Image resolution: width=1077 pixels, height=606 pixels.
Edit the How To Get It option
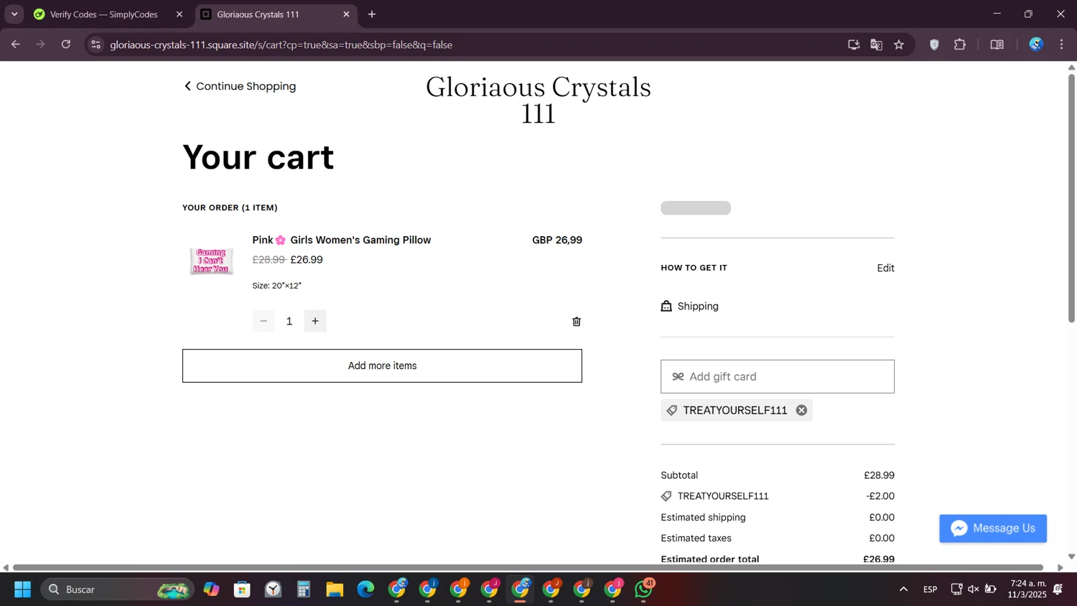coord(885,268)
